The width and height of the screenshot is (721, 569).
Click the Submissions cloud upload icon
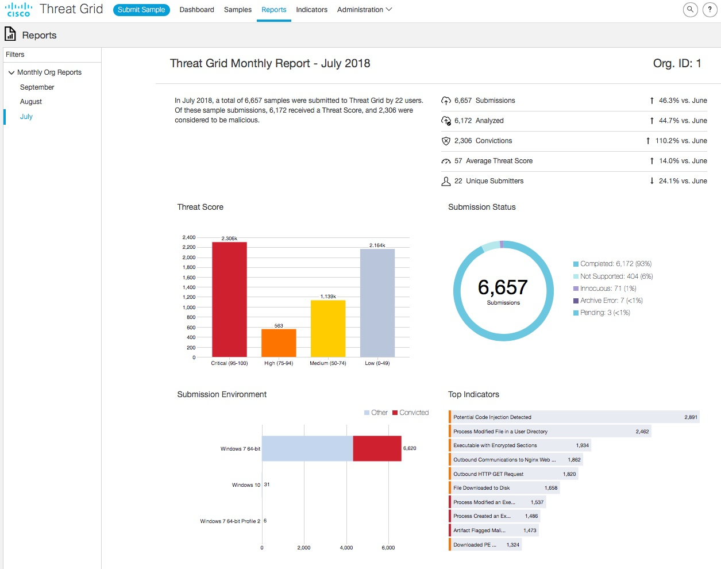pos(446,101)
